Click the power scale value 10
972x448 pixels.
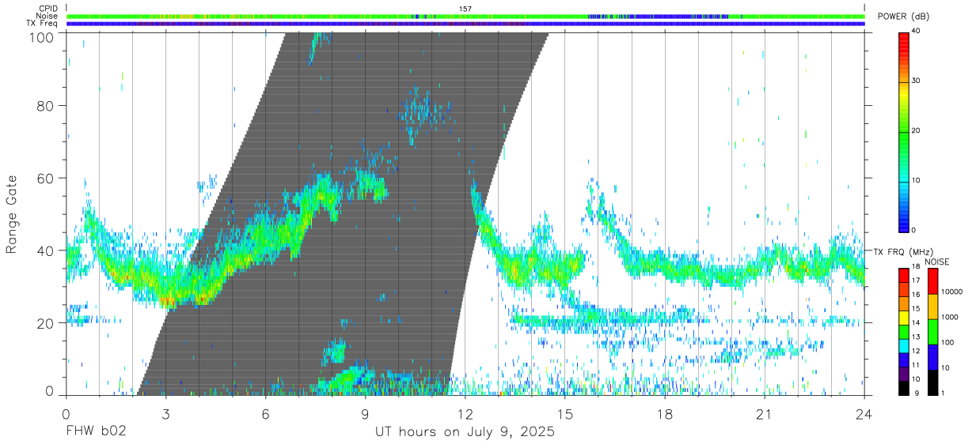pyautogui.click(x=917, y=180)
